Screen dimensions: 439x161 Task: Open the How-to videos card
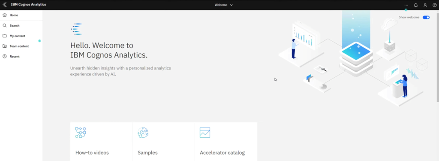101,141
